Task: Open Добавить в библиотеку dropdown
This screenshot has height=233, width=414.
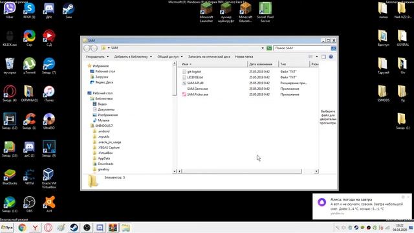Action: pyautogui.click(x=133, y=56)
